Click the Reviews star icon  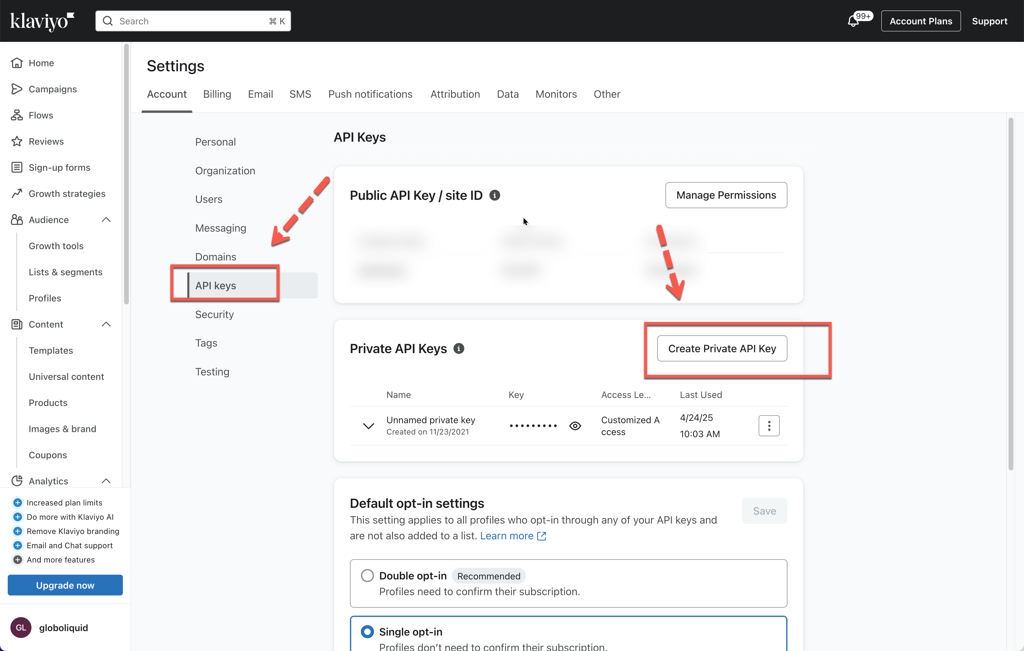coord(17,141)
